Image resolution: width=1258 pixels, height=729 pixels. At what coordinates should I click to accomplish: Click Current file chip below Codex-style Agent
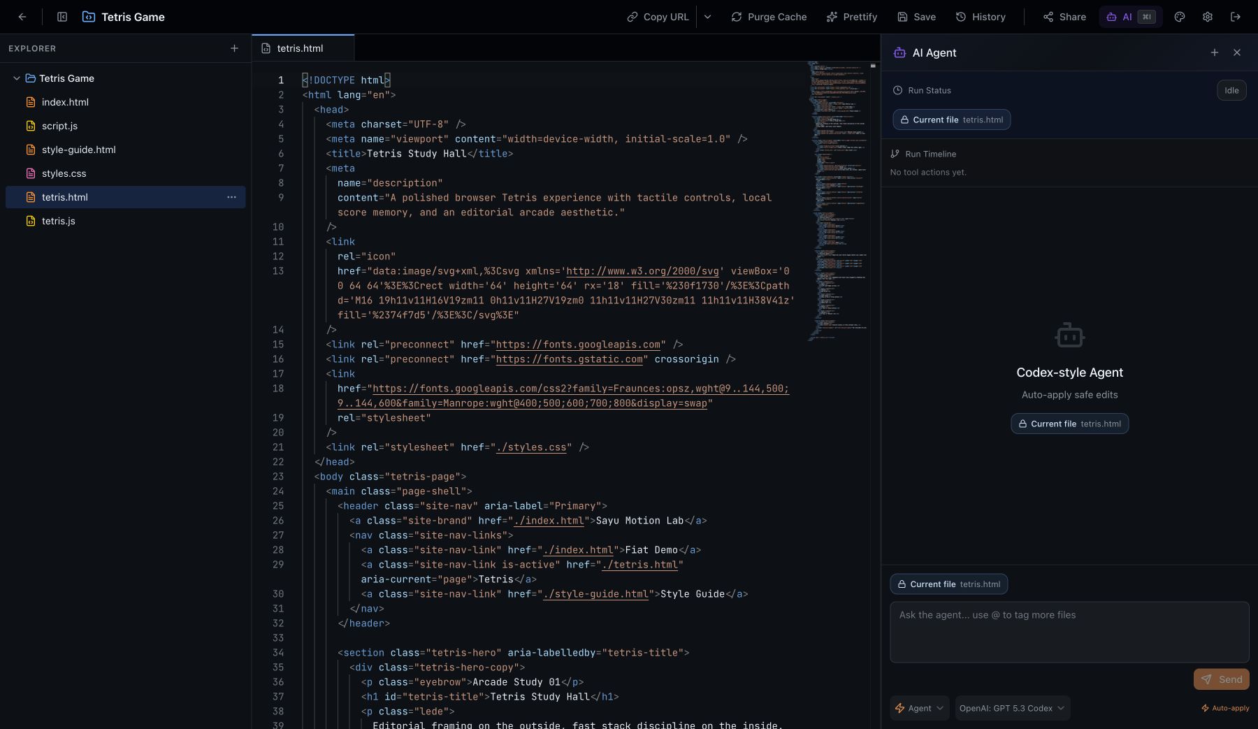(1069, 424)
